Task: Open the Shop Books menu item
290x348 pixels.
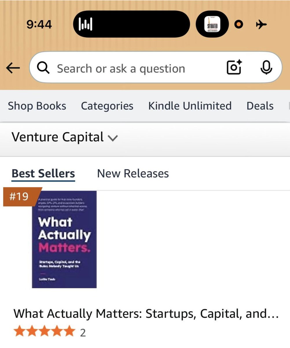Action: coord(37,106)
